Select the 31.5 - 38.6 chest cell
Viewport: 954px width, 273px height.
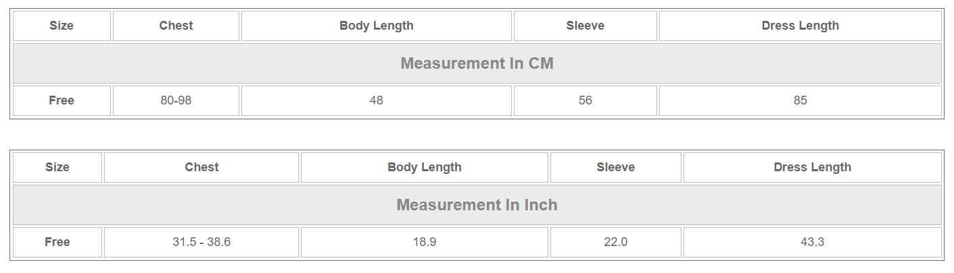click(201, 242)
